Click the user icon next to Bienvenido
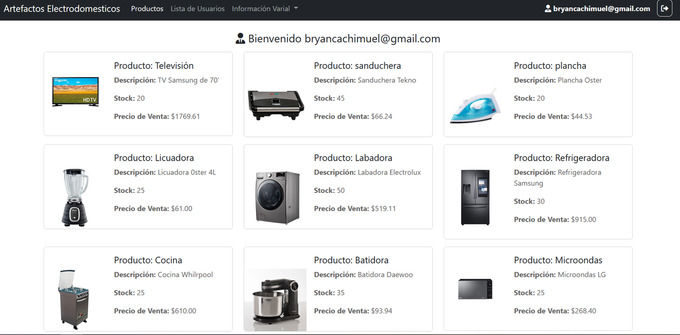This screenshot has height=335, width=680. click(240, 39)
